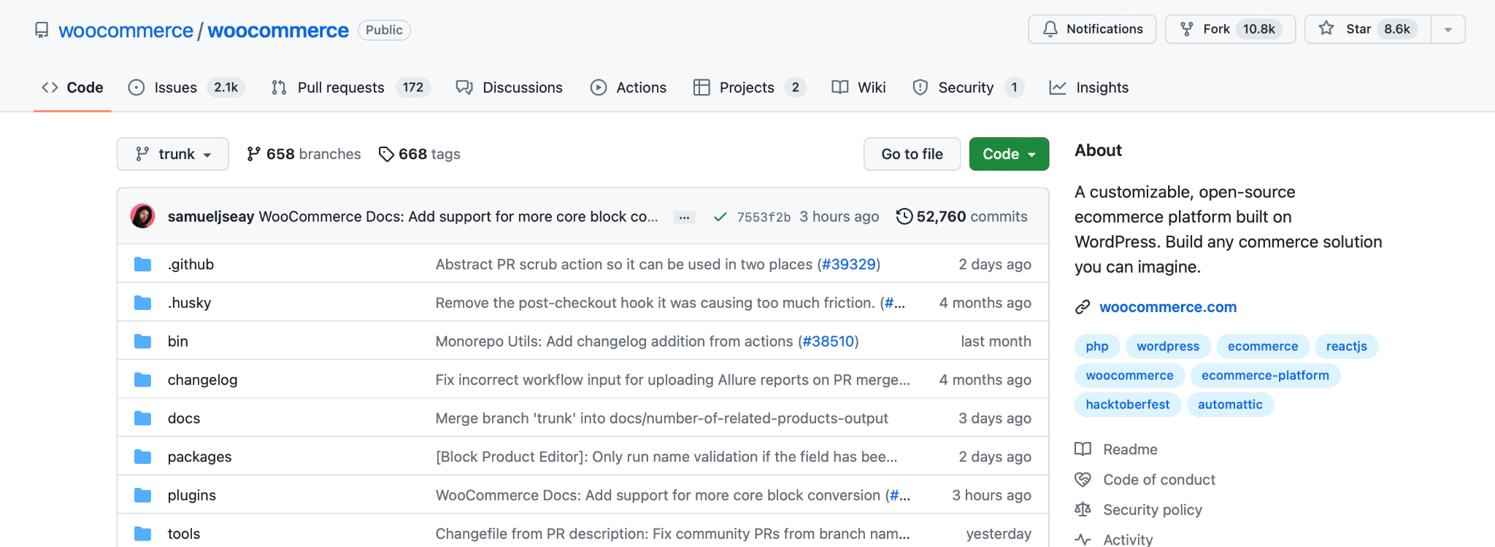Click samueljseay's avatar image

(x=142, y=216)
